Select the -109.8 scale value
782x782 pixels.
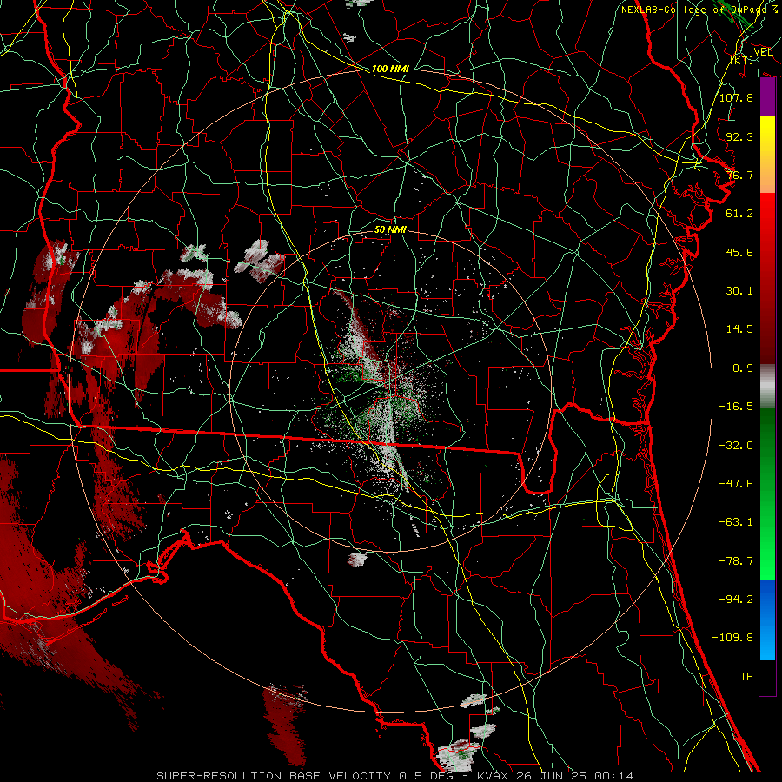tap(732, 638)
